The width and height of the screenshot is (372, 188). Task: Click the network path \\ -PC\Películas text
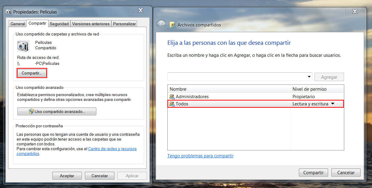pyautogui.click(x=38, y=63)
